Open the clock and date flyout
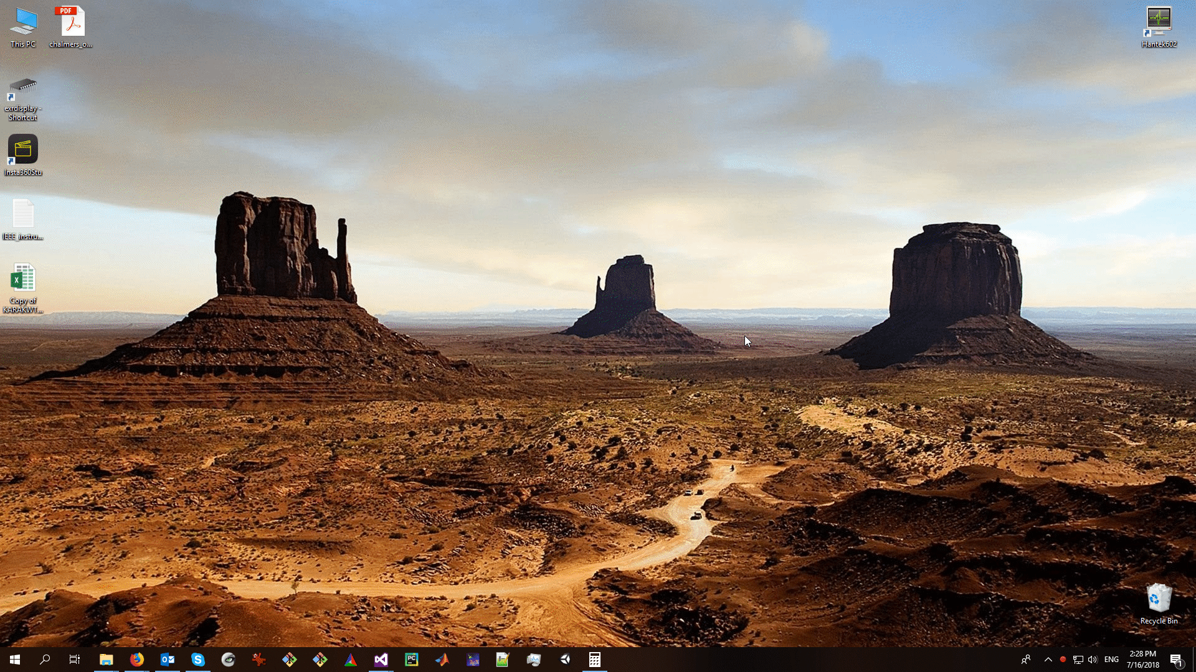The image size is (1196, 672). coord(1142,660)
